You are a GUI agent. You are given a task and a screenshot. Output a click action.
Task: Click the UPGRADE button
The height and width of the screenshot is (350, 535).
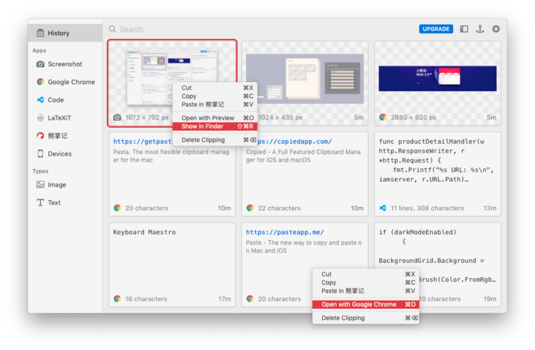click(x=435, y=29)
